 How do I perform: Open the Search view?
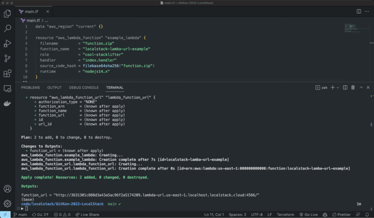pos(7,28)
